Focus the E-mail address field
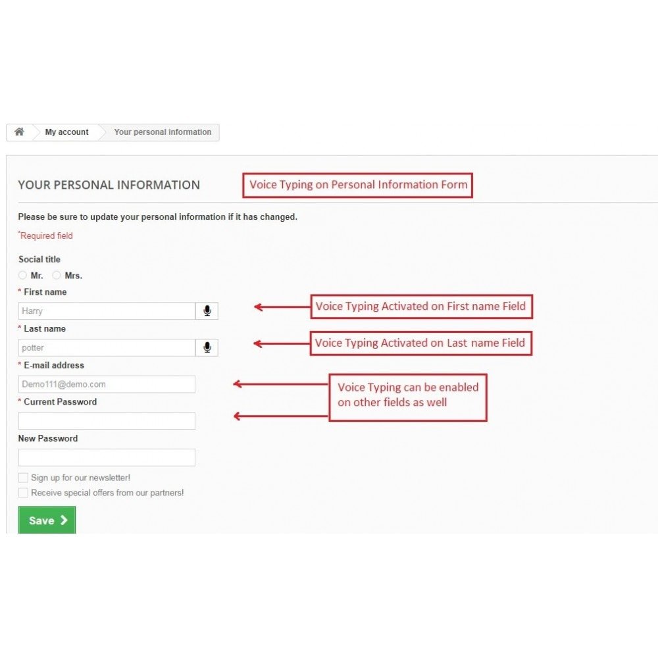 click(x=107, y=384)
